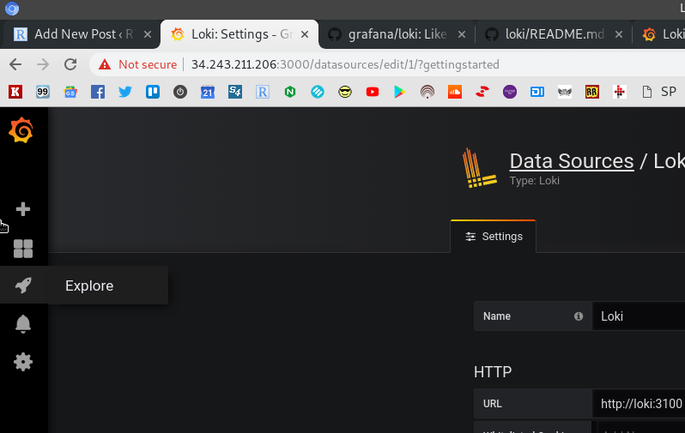Screen dimensions: 685x433
Task: Open the Alerting bell icon
Action: point(23,324)
